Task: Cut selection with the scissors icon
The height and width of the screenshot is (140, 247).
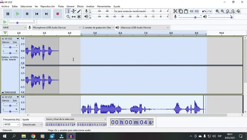Action: (x=175, y=11)
